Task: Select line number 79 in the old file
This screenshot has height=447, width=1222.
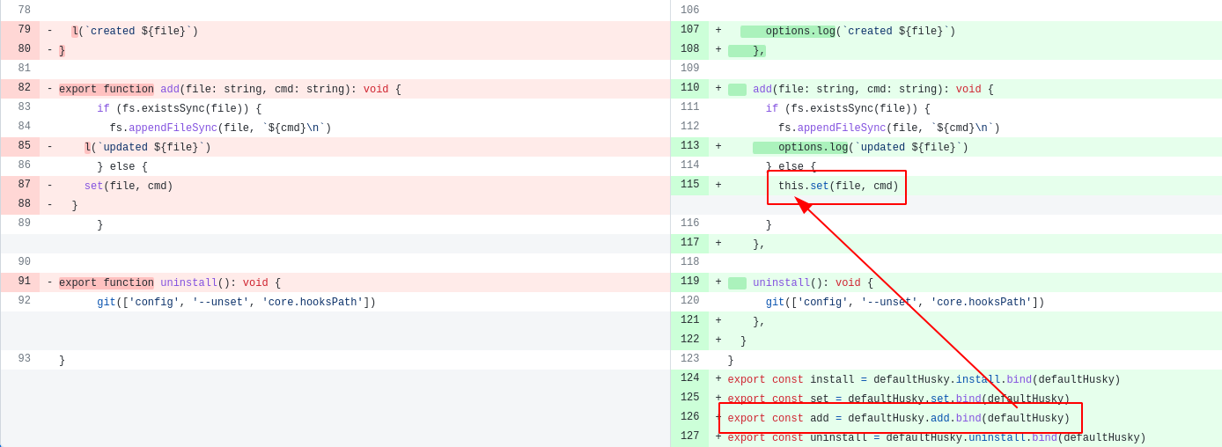Action: (24, 31)
